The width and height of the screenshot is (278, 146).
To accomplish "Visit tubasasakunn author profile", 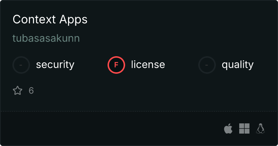I will [46, 38].
